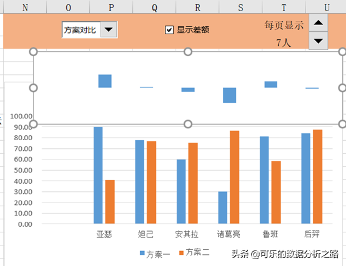Select the orange 诸葛亮 方案二 bar
Image resolution: width=346 pixels, height=266 pixels.
[x=235, y=177]
